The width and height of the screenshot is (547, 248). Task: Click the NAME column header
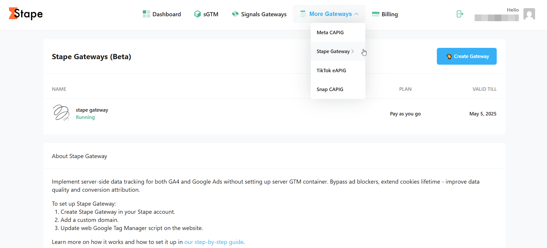click(x=59, y=89)
